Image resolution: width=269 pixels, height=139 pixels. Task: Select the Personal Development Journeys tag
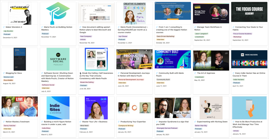(x=131, y=80)
